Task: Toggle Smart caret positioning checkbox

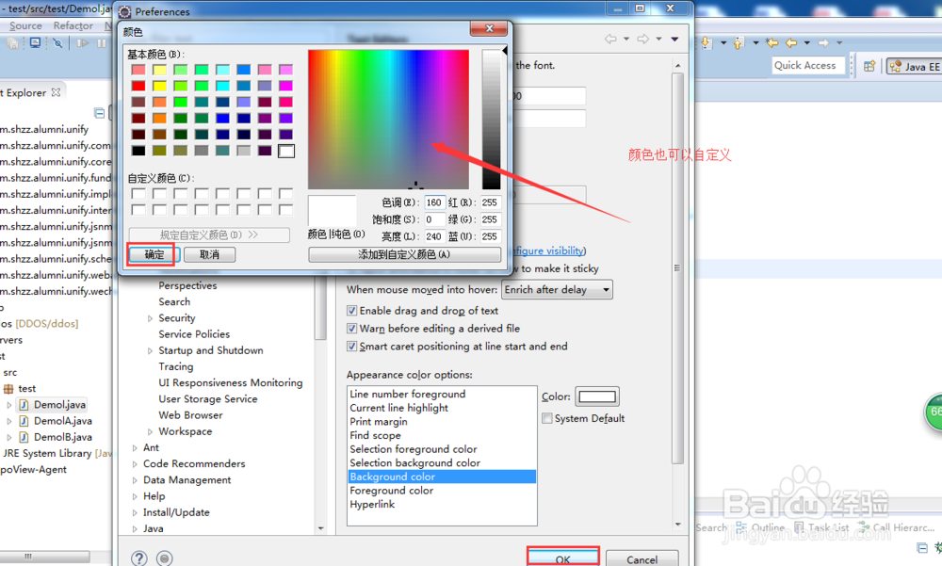Action: [352, 347]
